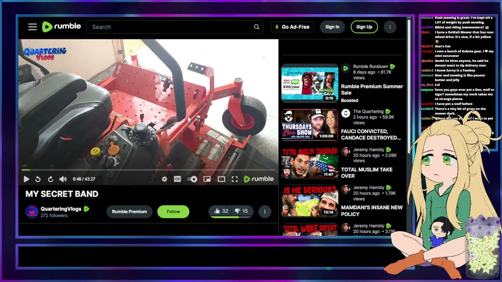Open video player settings gear

[164, 179]
